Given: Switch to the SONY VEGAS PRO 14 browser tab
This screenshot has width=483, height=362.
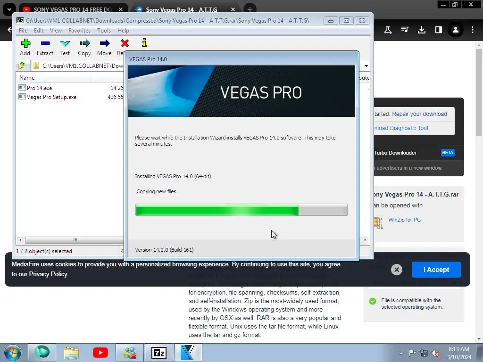Looking at the screenshot, I should [73, 9].
